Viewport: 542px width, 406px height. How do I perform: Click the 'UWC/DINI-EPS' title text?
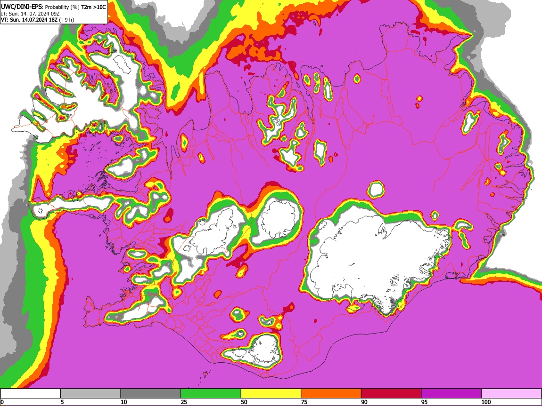(x=21, y=7)
